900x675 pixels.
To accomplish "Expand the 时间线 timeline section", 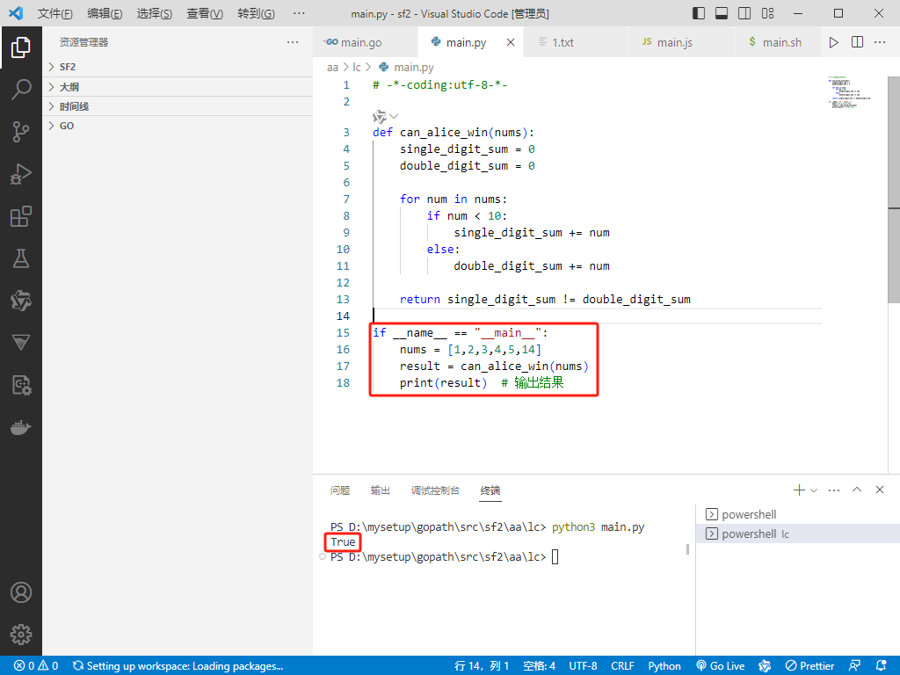I will point(178,106).
